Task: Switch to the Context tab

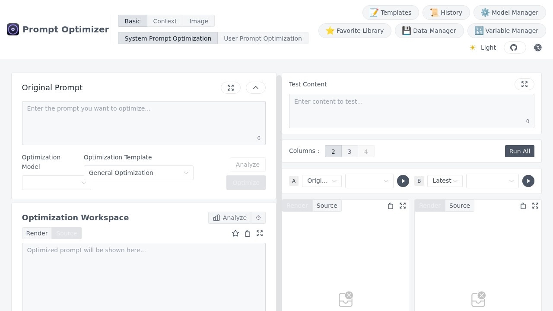Action: click(x=165, y=21)
